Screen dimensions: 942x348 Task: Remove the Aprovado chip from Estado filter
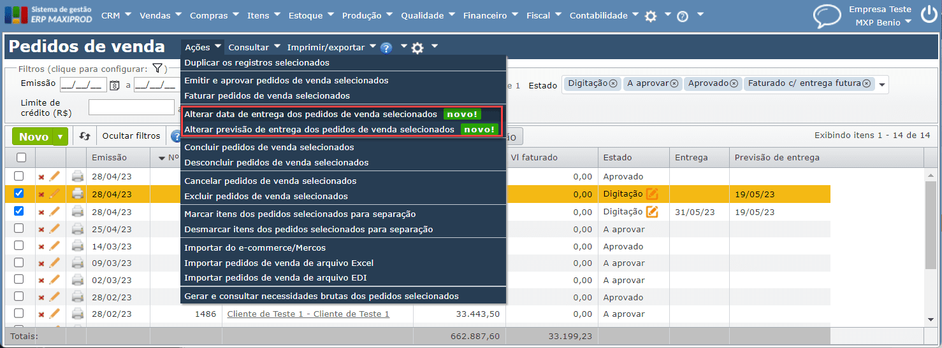734,83
